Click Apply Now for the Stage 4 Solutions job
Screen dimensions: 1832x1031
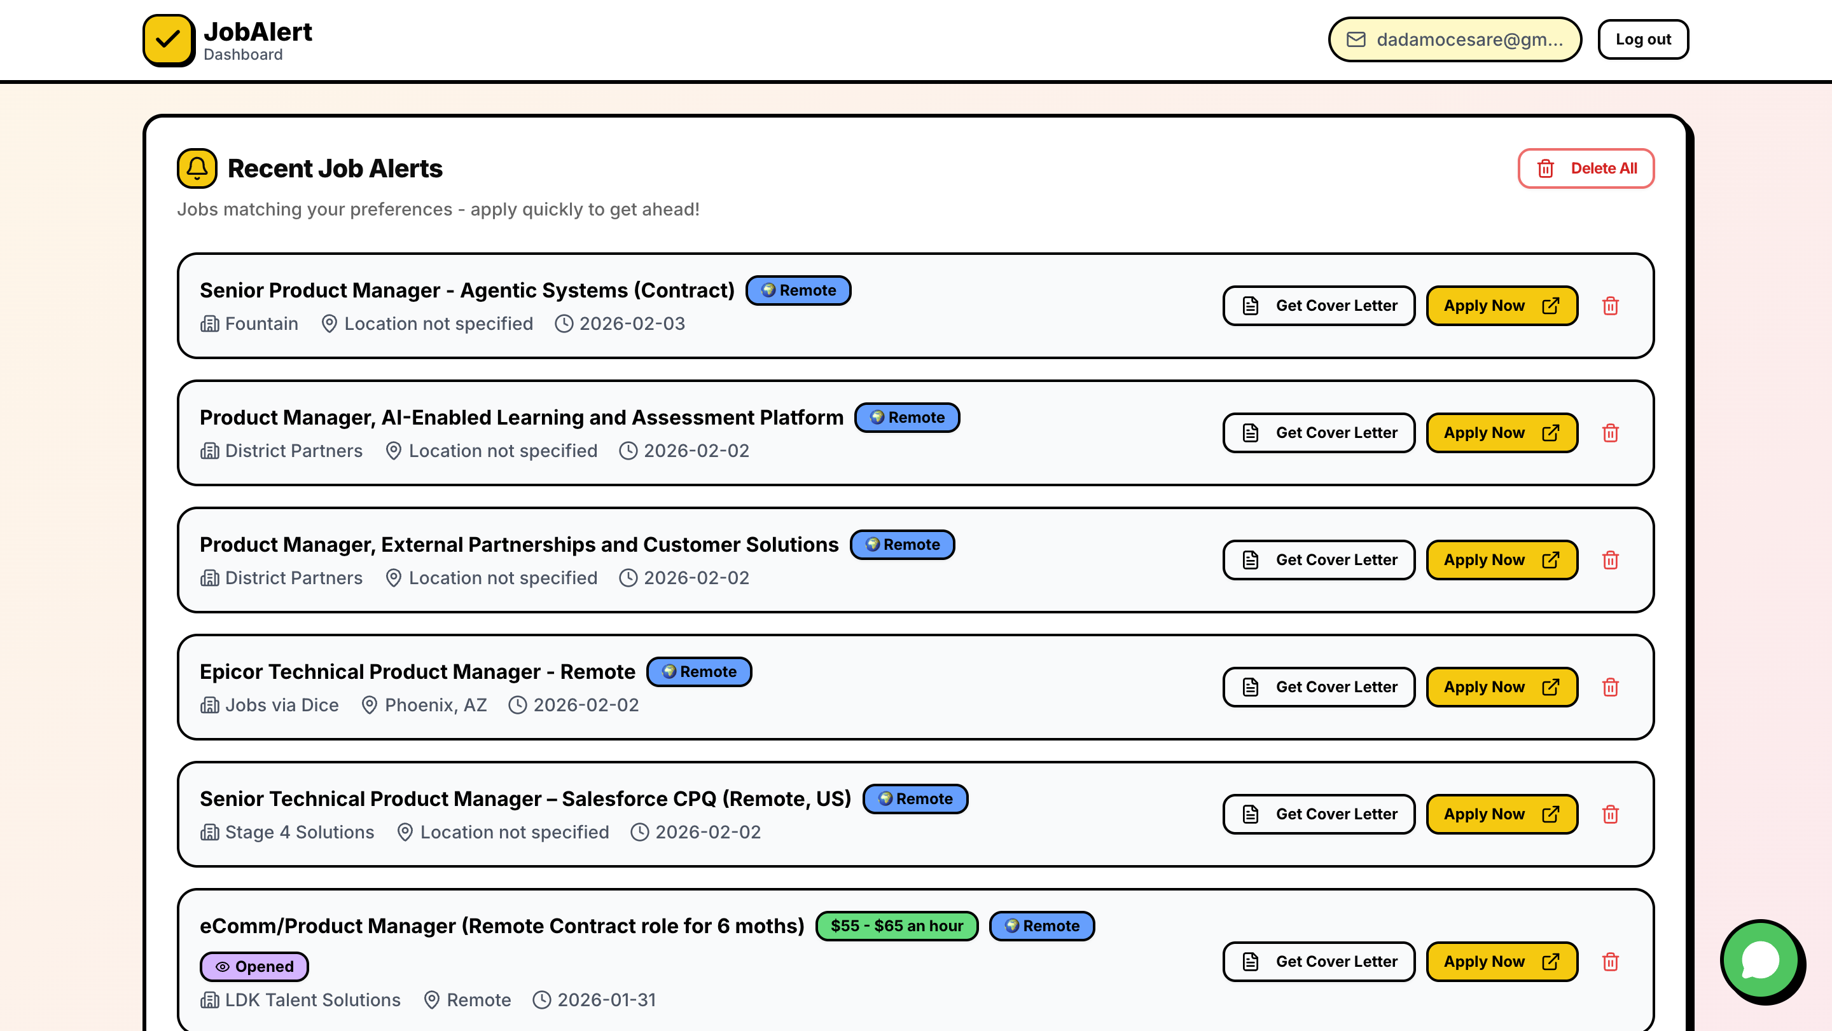[x=1502, y=814]
